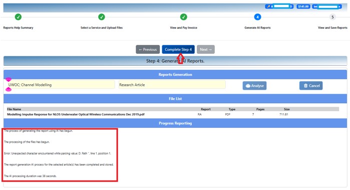Click the blue step 4 circle
Image resolution: width=350 pixels, height=190 pixels.
257,17
